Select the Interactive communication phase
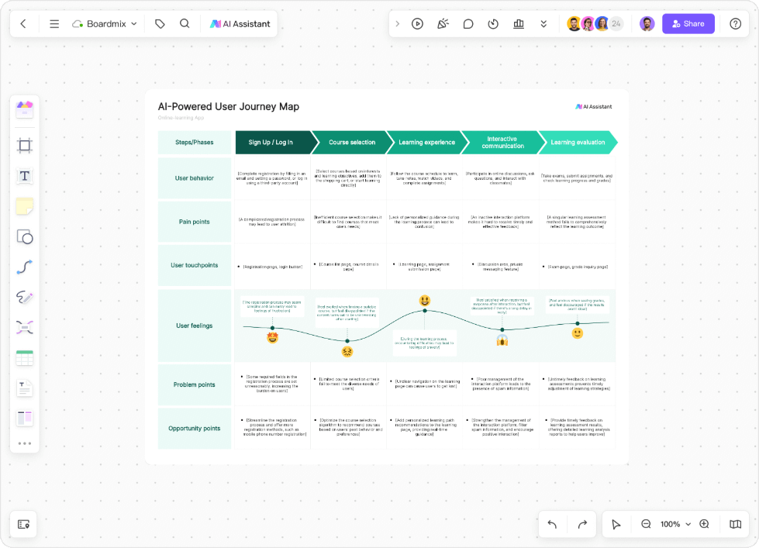 coord(502,143)
